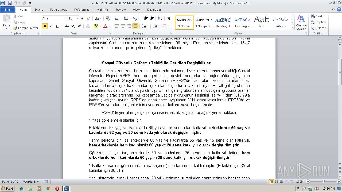
Task: Apply text highlight color
Action: point(96,26)
